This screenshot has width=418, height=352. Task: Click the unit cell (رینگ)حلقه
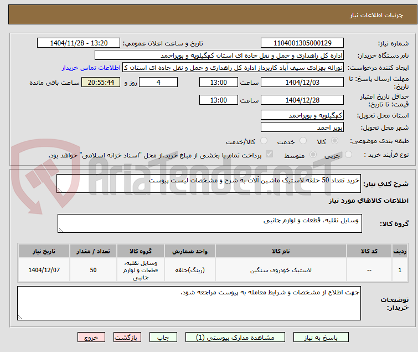(189, 270)
